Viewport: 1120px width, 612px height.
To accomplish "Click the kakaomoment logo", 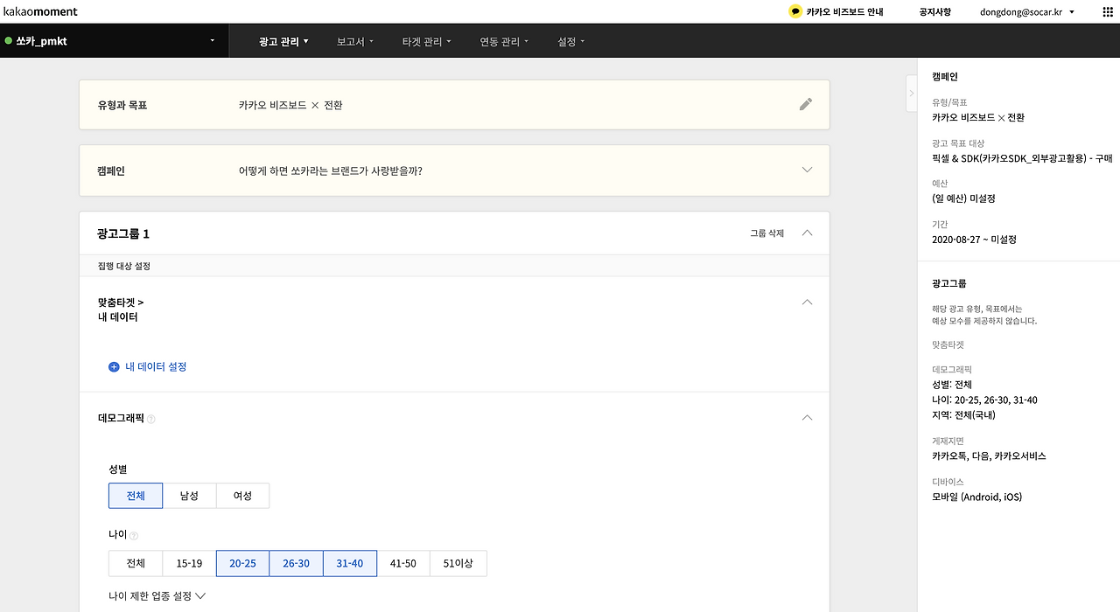I will pos(42,11).
